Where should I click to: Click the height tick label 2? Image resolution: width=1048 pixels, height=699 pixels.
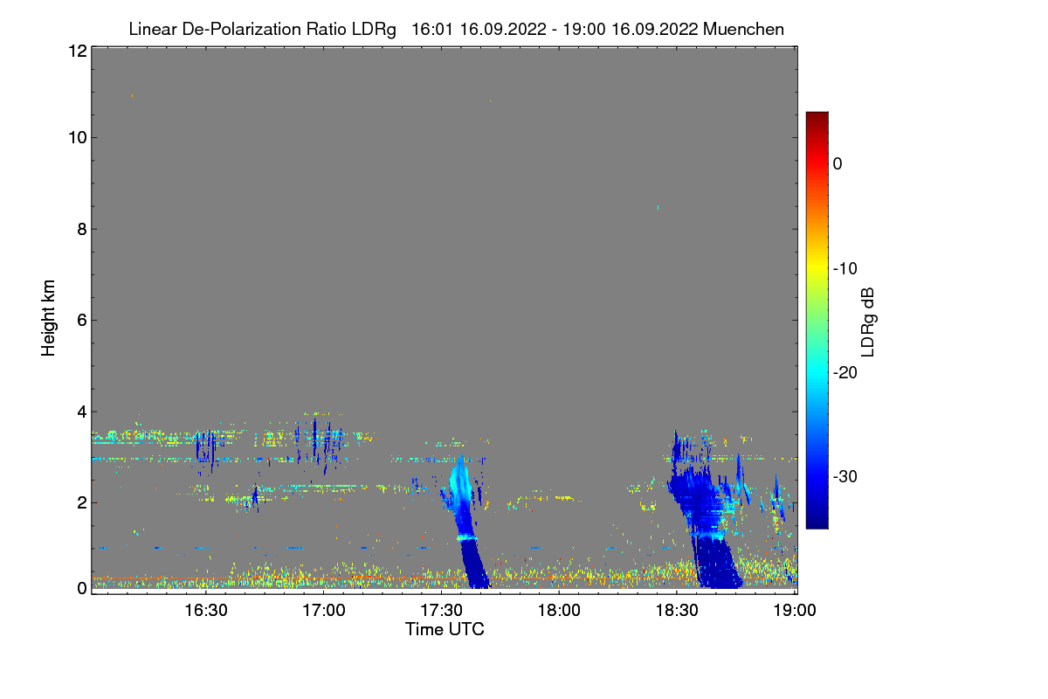[81, 502]
